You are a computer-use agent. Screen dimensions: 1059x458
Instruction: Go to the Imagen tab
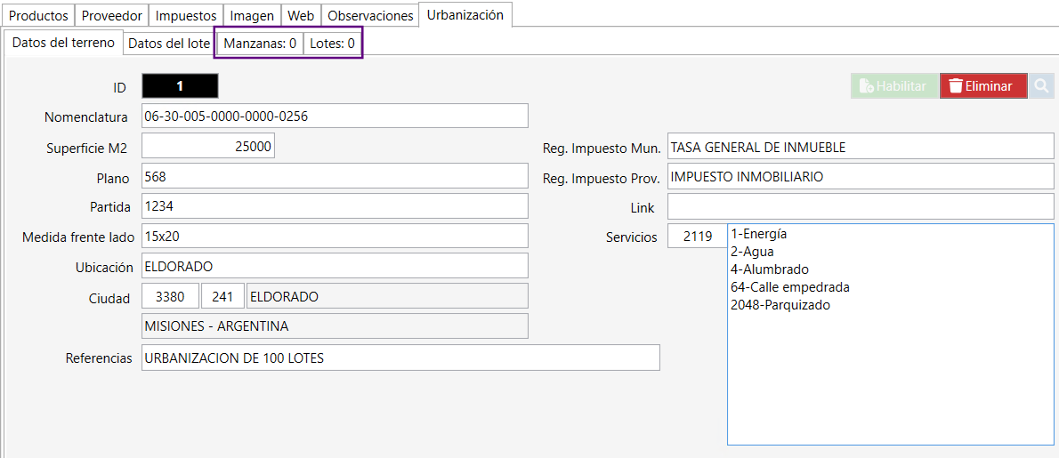point(252,16)
